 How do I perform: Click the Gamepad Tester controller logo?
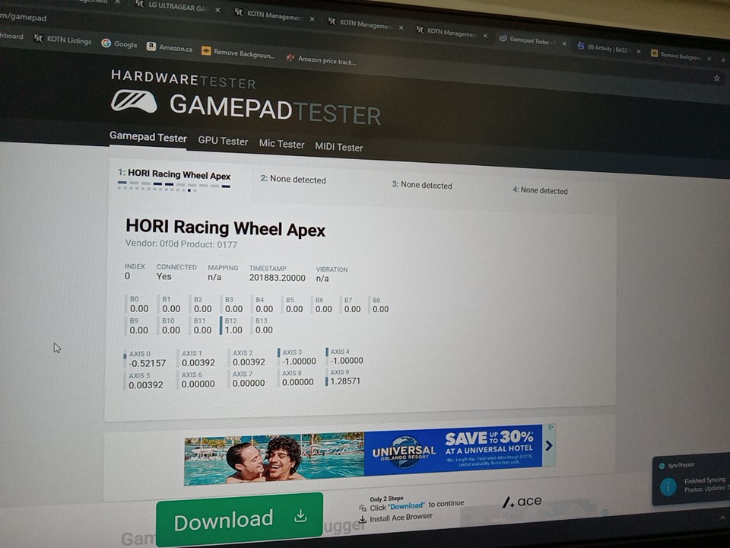tap(135, 100)
